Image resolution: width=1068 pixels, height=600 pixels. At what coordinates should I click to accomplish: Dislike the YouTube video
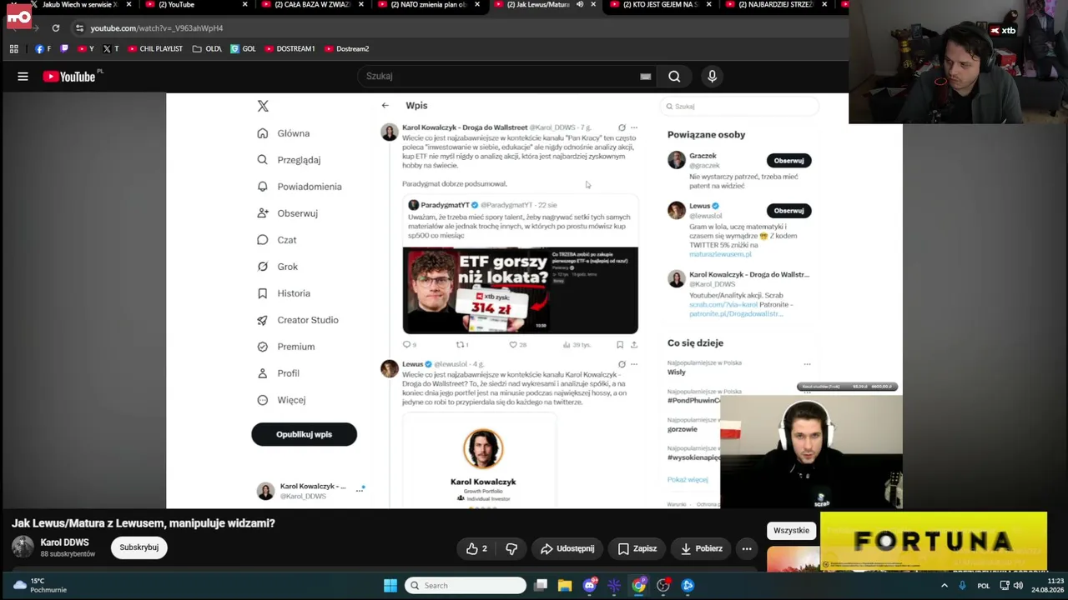click(511, 548)
